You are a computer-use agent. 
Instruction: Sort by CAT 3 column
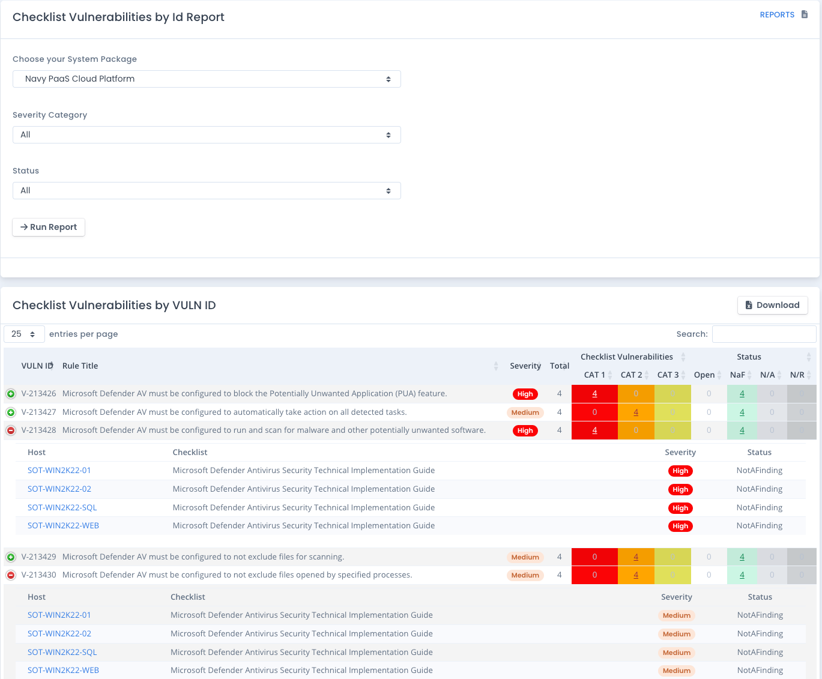click(x=671, y=375)
